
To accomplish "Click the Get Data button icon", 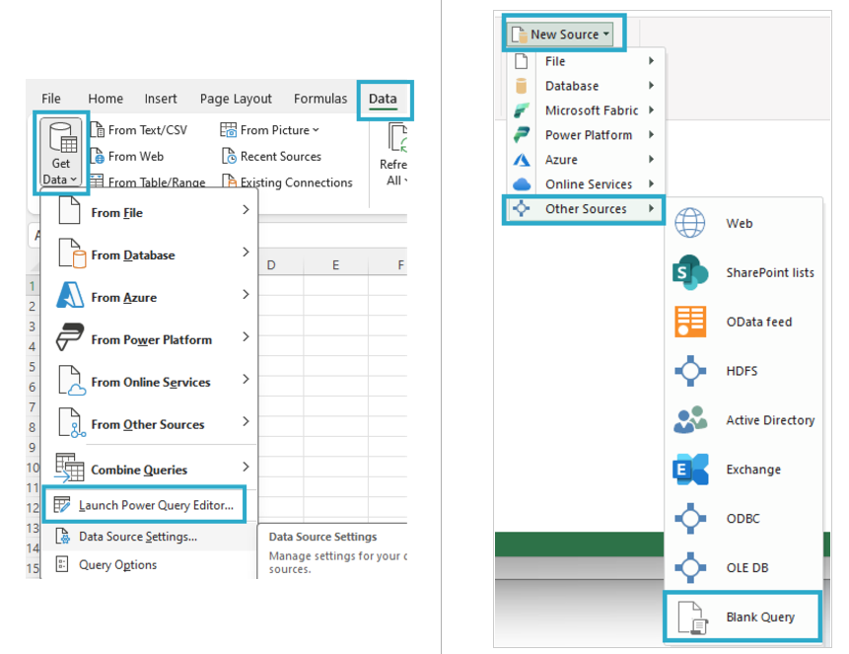I will 63,138.
